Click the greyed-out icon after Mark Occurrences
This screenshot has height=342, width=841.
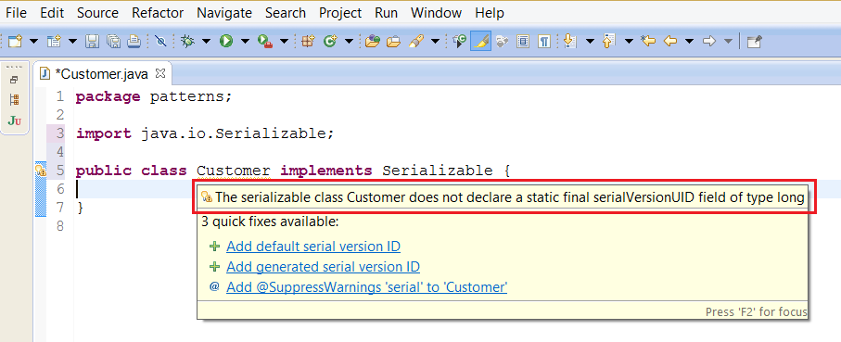pyautogui.click(x=502, y=41)
